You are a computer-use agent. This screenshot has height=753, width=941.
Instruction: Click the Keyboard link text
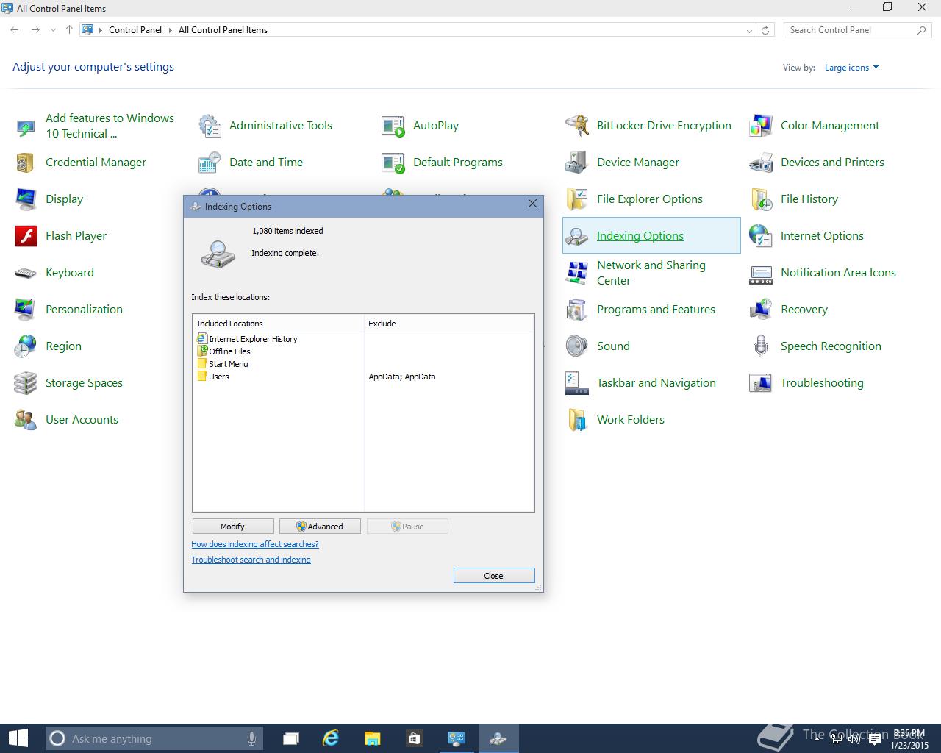tap(70, 273)
